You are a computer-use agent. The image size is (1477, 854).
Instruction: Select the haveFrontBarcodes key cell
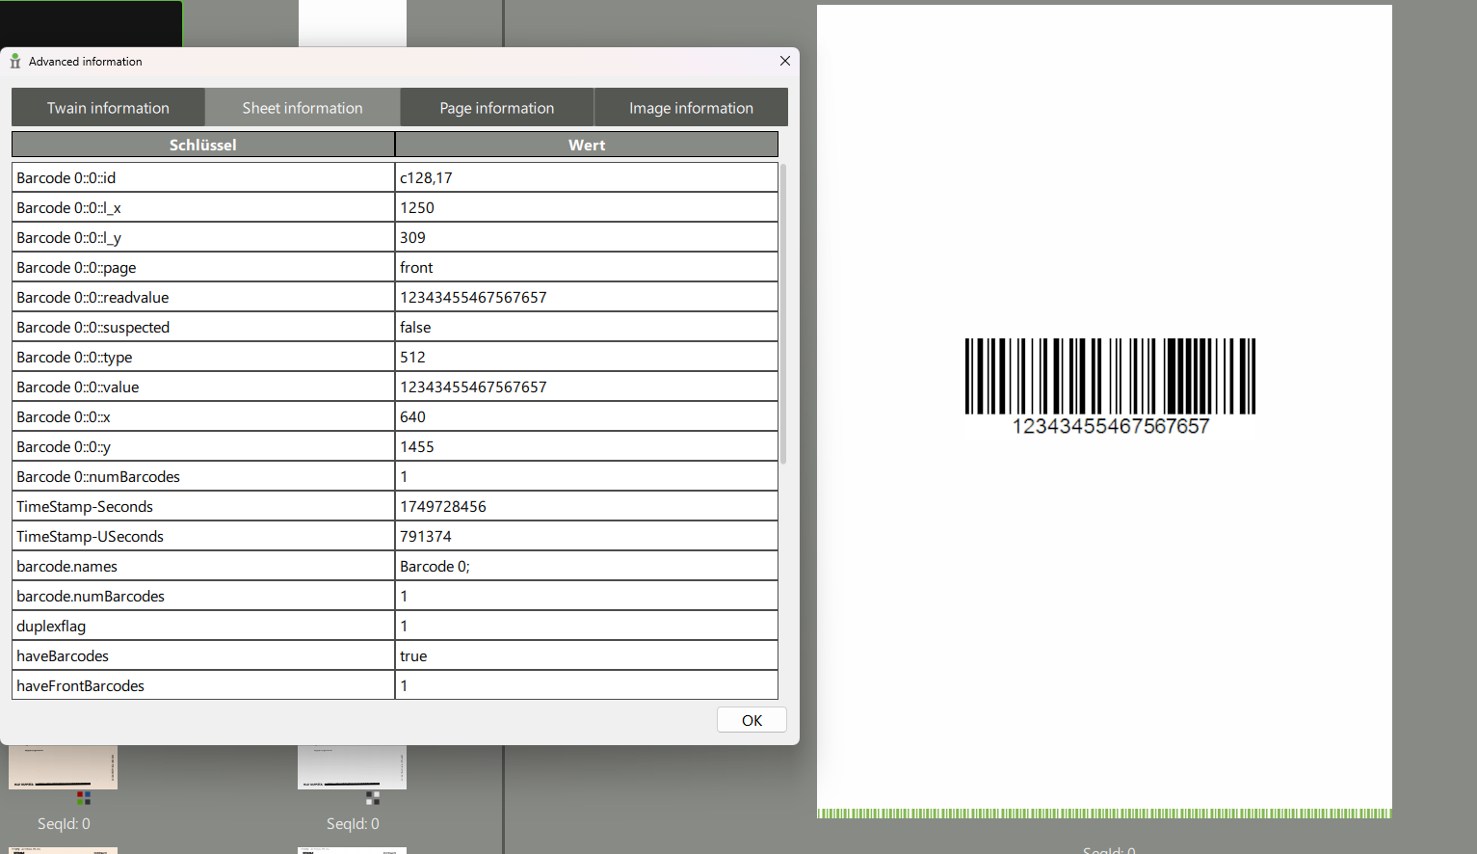click(x=203, y=685)
